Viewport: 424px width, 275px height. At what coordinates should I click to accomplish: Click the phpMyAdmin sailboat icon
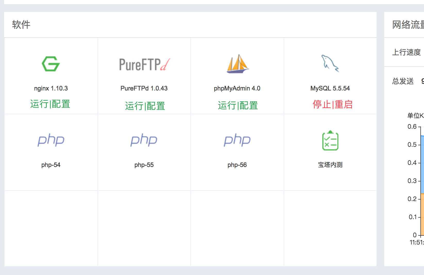click(x=238, y=64)
